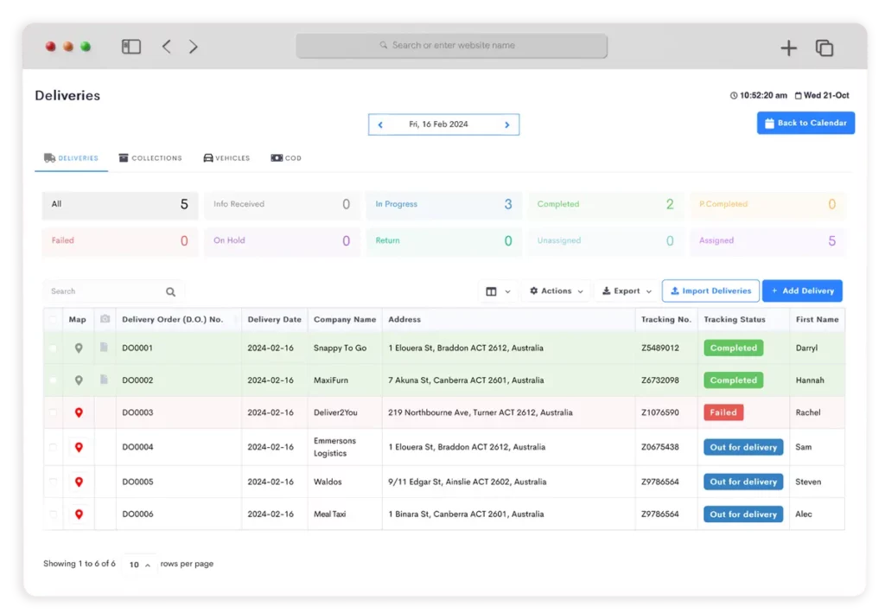Click the next date arrow beside Fri, 16 Feb

coord(507,125)
